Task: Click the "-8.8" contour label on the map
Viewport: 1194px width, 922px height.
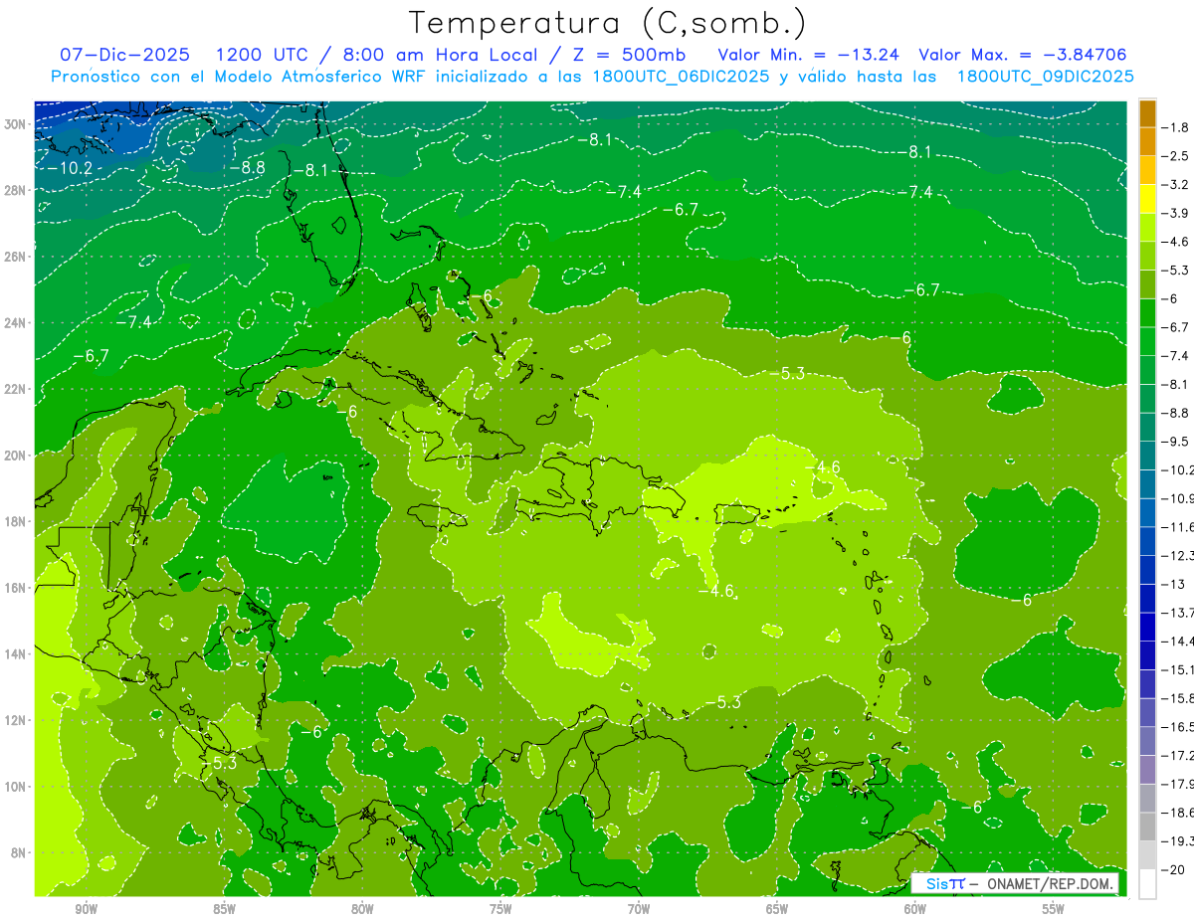Action: click(x=247, y=168)
